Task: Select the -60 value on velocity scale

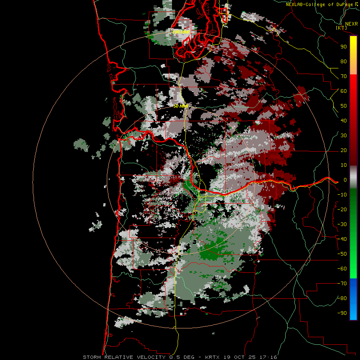Action: (x=342, y=269)
